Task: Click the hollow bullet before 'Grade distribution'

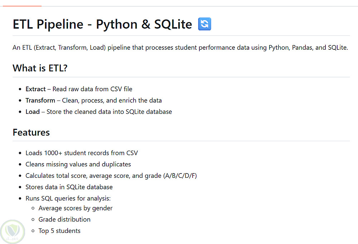Action: click(x=33, y=219)
